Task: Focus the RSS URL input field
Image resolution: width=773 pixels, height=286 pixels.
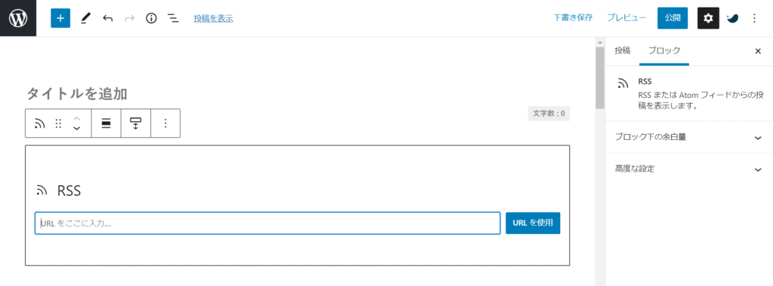Action: (268, 223)
